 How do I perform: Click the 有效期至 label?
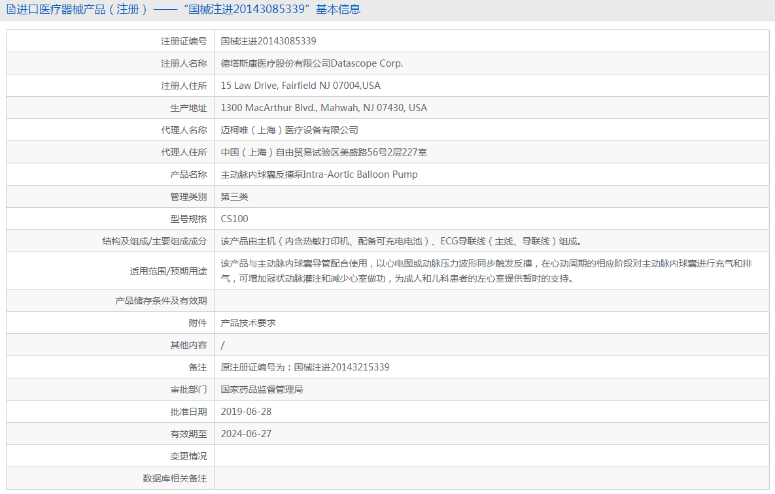pyautogui.click(x=189, y=435)
